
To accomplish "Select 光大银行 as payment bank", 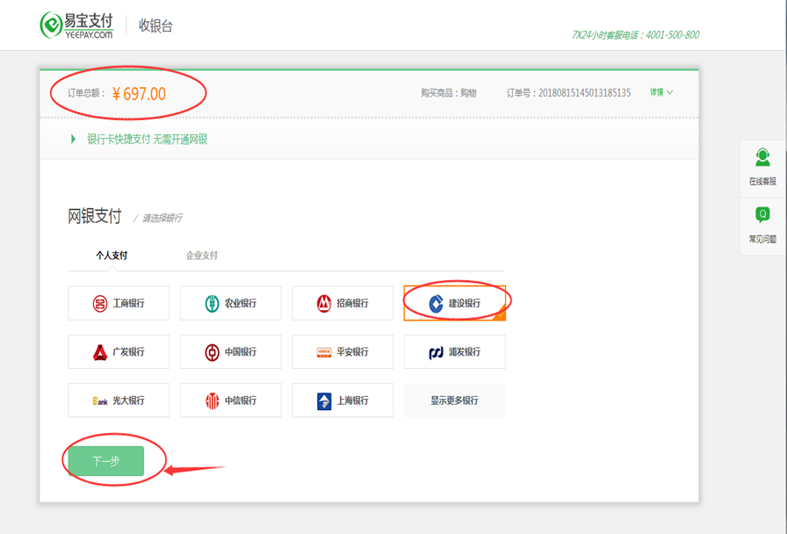I will (119, 400).
